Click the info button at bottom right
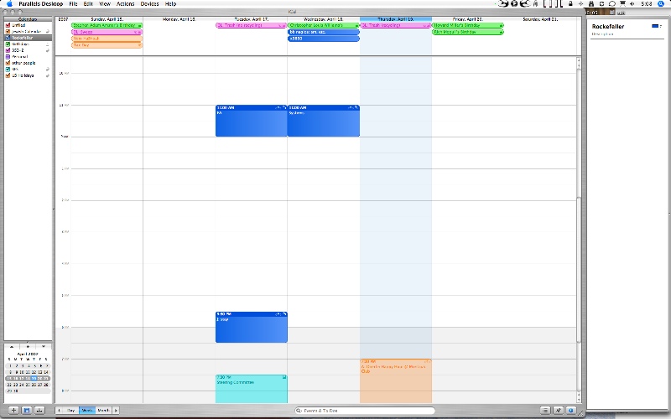 [570, 411]
